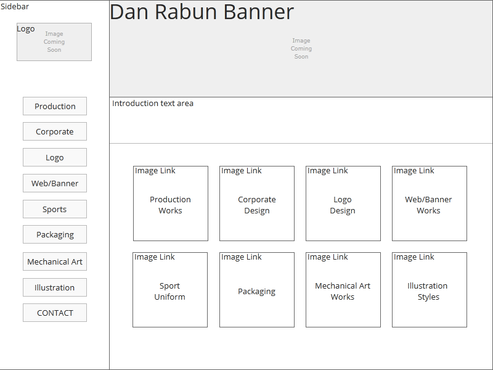This screenshot has height=370, width=493.
Task: Click the Sports navigation button
Action: point(55,209)
